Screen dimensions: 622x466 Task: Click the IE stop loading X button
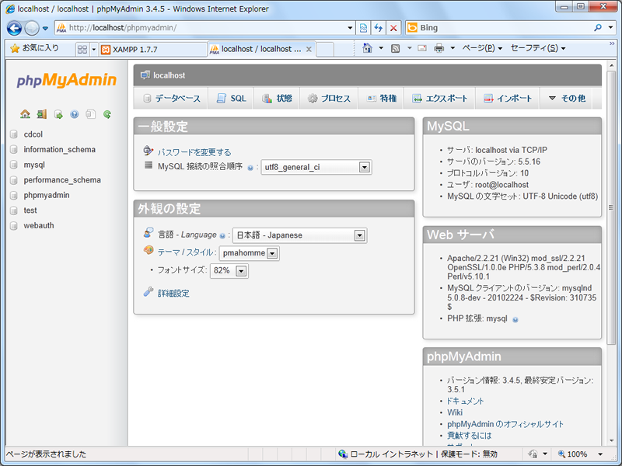(393, 28)
